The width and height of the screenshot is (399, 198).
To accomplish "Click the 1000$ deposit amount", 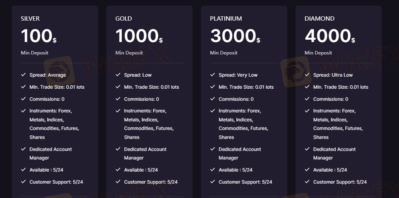I will [139, 36].
